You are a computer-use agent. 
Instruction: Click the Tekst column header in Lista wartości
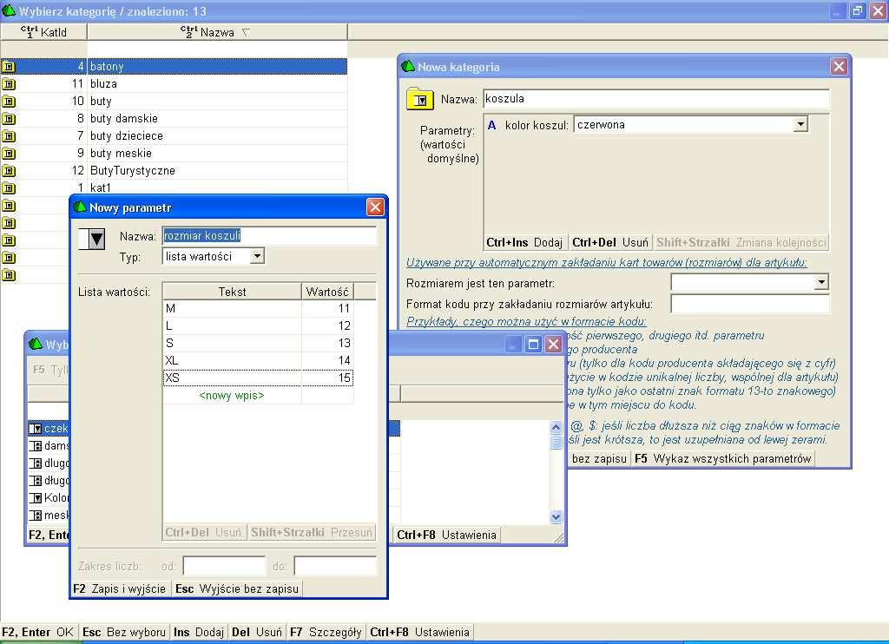tap(232, 292)
